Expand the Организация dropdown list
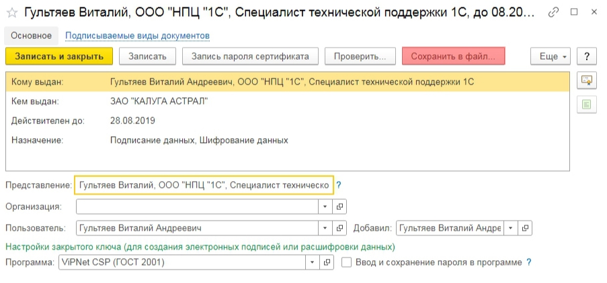This screenshot has width=607, height=283. point(325,207)
